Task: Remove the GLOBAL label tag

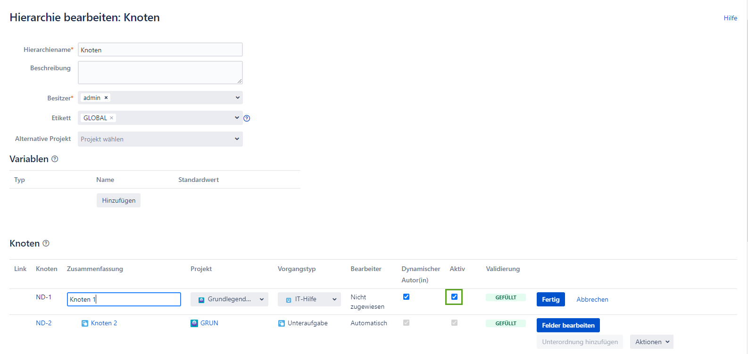Action: [x=112, y=118]
